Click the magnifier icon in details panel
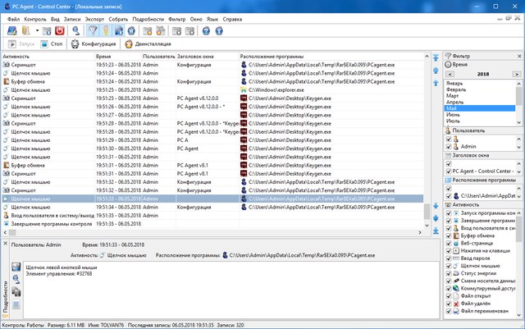Screen dimensions: 525x329 [17, 280]
